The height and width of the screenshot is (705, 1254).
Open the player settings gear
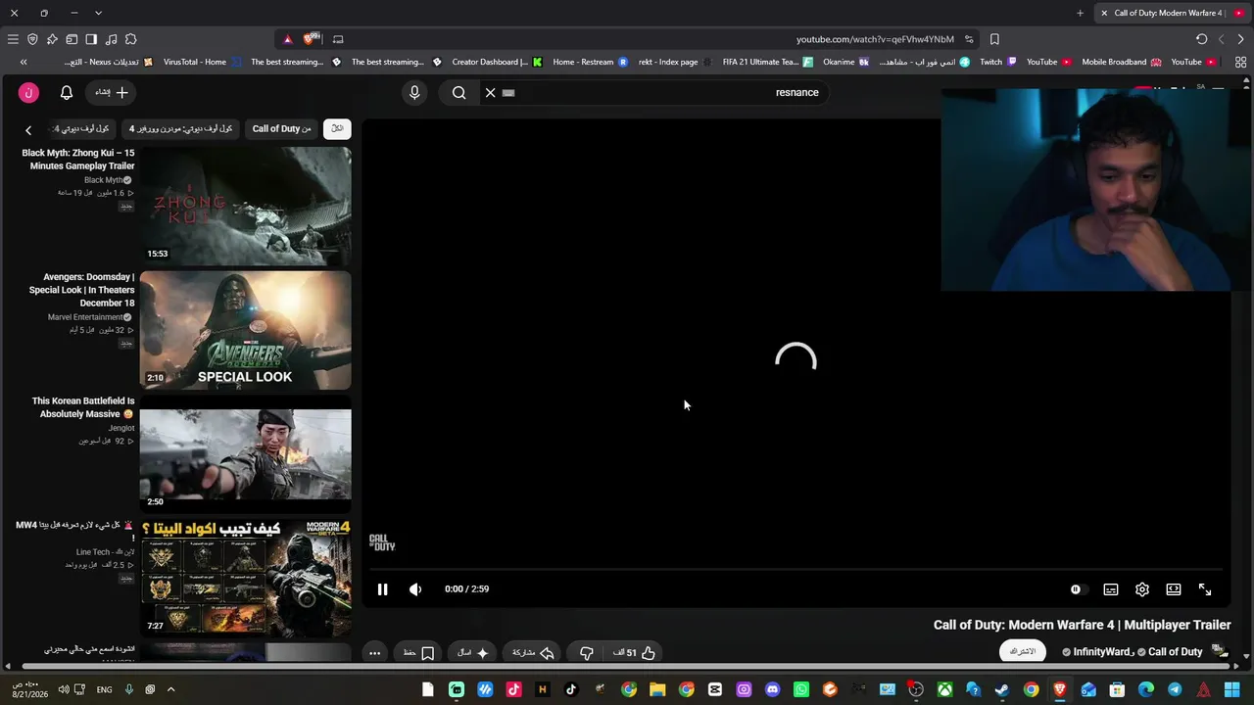tap(1142, 589)
